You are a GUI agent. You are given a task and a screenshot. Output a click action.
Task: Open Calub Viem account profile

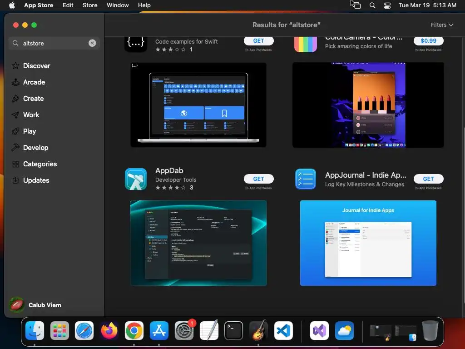pos(35,305)
